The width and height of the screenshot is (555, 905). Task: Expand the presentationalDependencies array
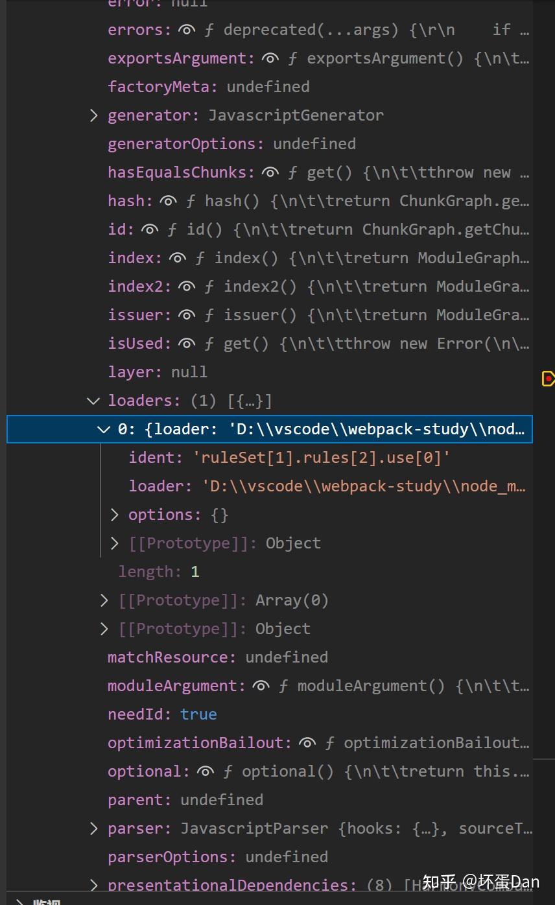(93, 884)
